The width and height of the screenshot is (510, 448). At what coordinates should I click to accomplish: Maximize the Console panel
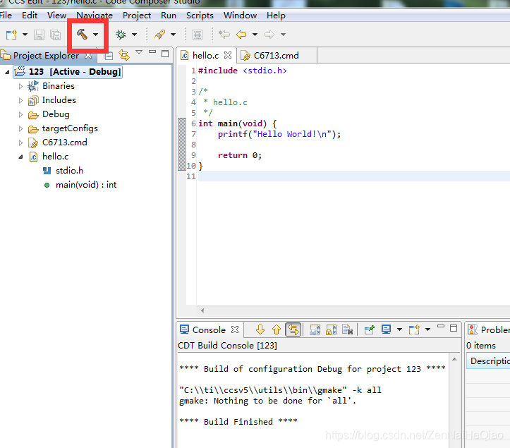pos(454,328)
